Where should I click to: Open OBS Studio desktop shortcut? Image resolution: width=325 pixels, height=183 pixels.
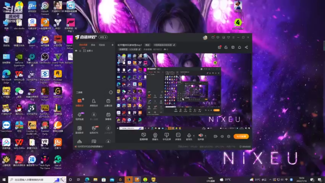pos(45,59)
